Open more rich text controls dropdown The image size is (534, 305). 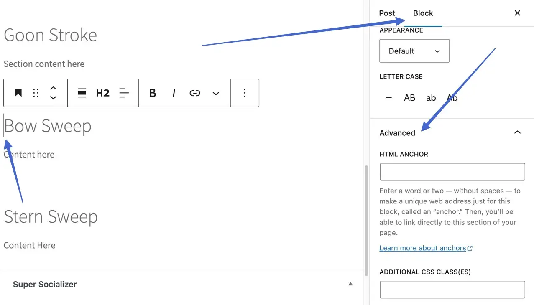point(216,93)
